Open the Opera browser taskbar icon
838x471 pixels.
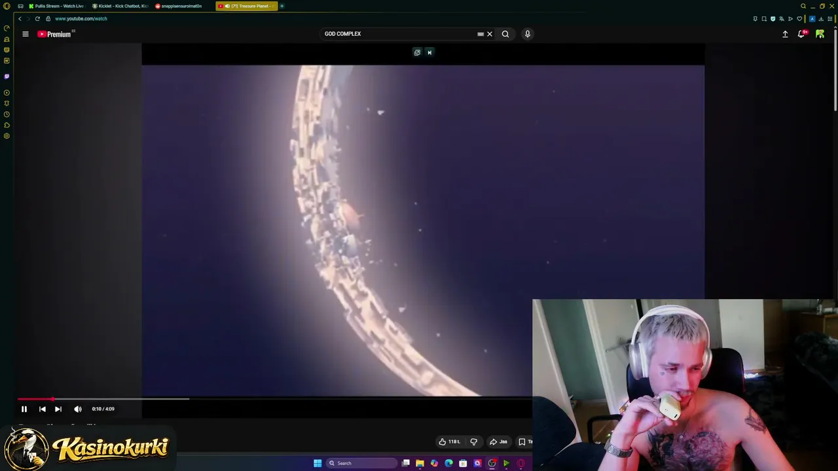click(x=520, y=463)
